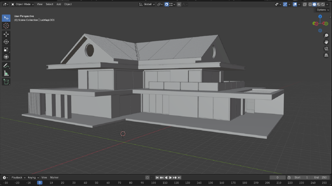Jump to previous keyframe
Image resolution: width=332 pixels, height=186 pixels.
162,178
